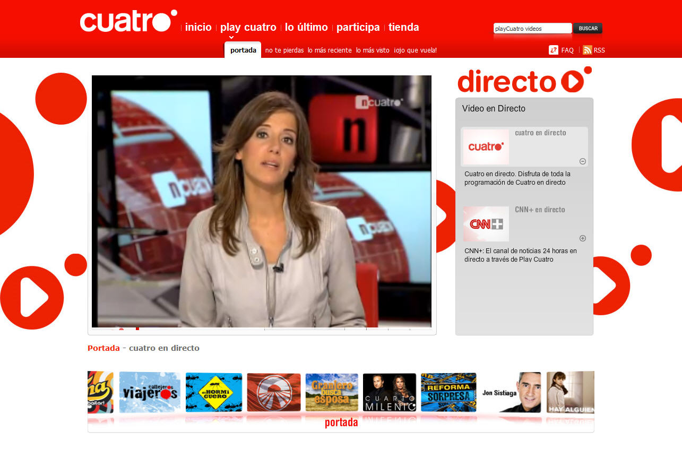Select the CNN+ channel thumbnail
The width and height of the screenshot is (682, 458).
pos(486,223)
